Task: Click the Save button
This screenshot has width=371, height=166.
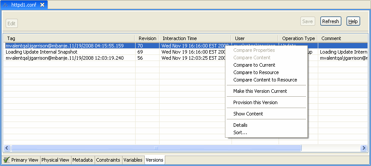Action: [308, 21]
